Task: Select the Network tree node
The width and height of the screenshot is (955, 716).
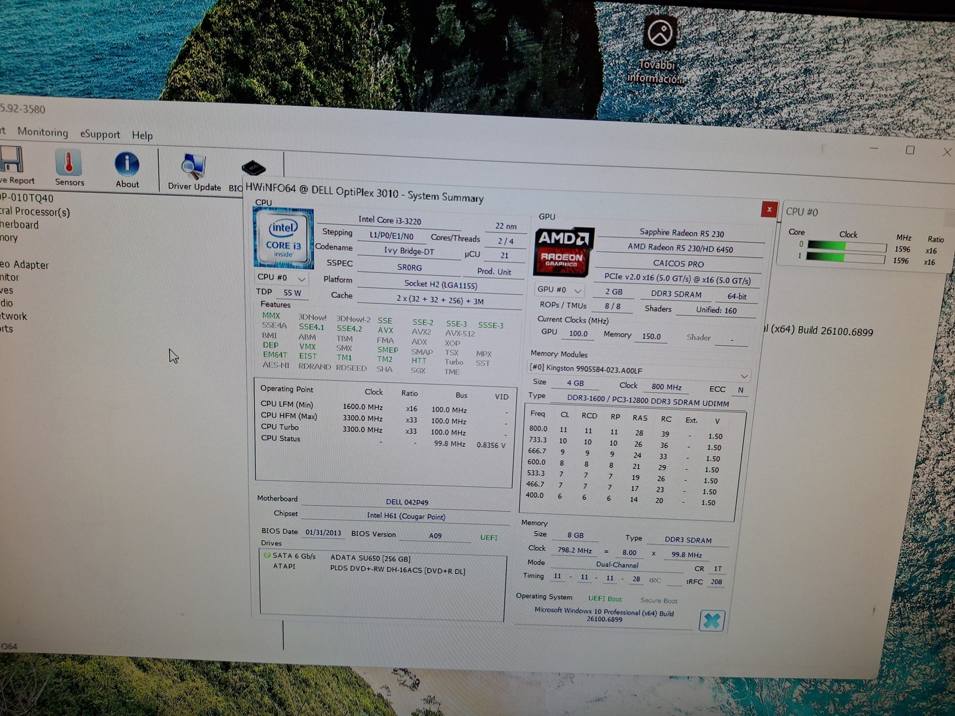Action: (14, 316)
